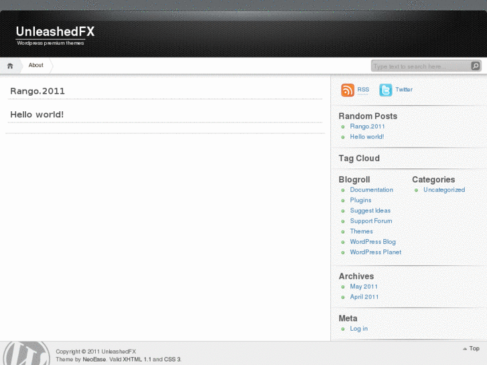Visit the Support Forum link
The image size is (487, 365).
[x=371, y=221]
